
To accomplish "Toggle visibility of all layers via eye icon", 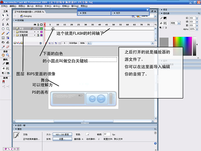I will click(35, 24).
